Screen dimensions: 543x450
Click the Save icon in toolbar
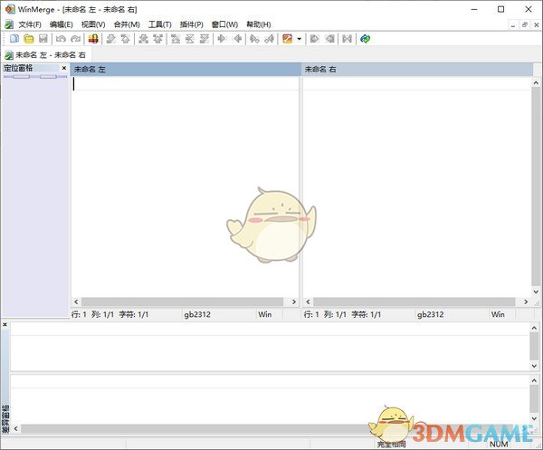[43, 39]
